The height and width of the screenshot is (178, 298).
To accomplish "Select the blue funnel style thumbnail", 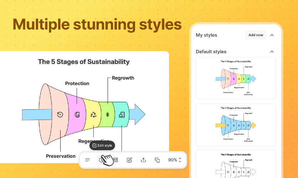I will click(x=236, y=125).
